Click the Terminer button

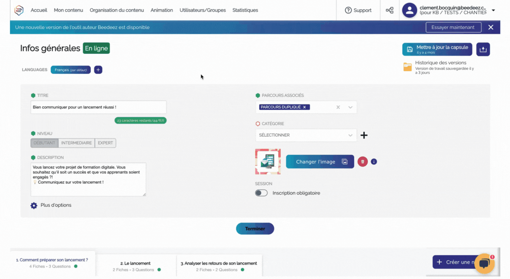pyautogui.click(x=255, y=229)
